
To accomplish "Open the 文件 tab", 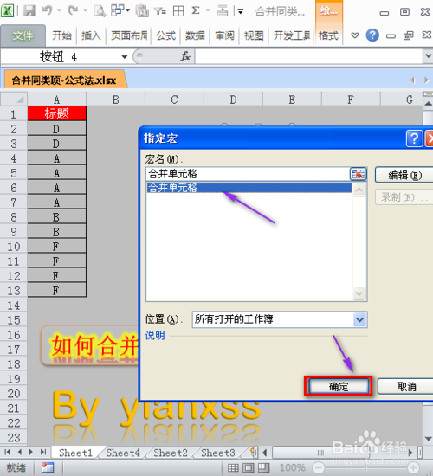I will point(23,35).
